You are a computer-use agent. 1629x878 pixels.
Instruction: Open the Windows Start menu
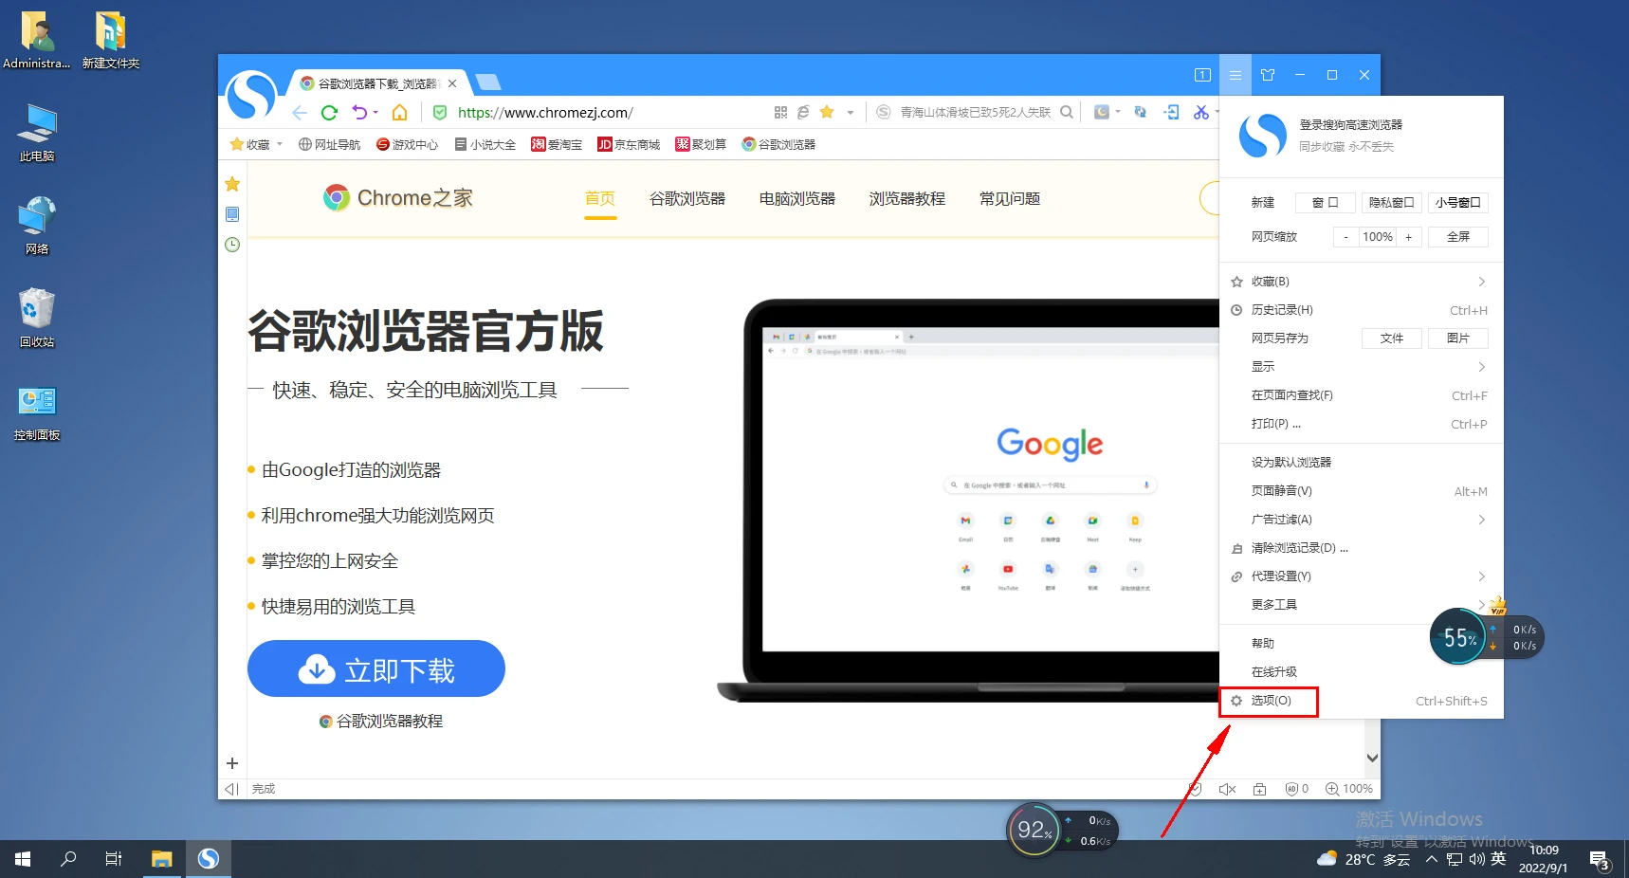click(x=23, y=859)
